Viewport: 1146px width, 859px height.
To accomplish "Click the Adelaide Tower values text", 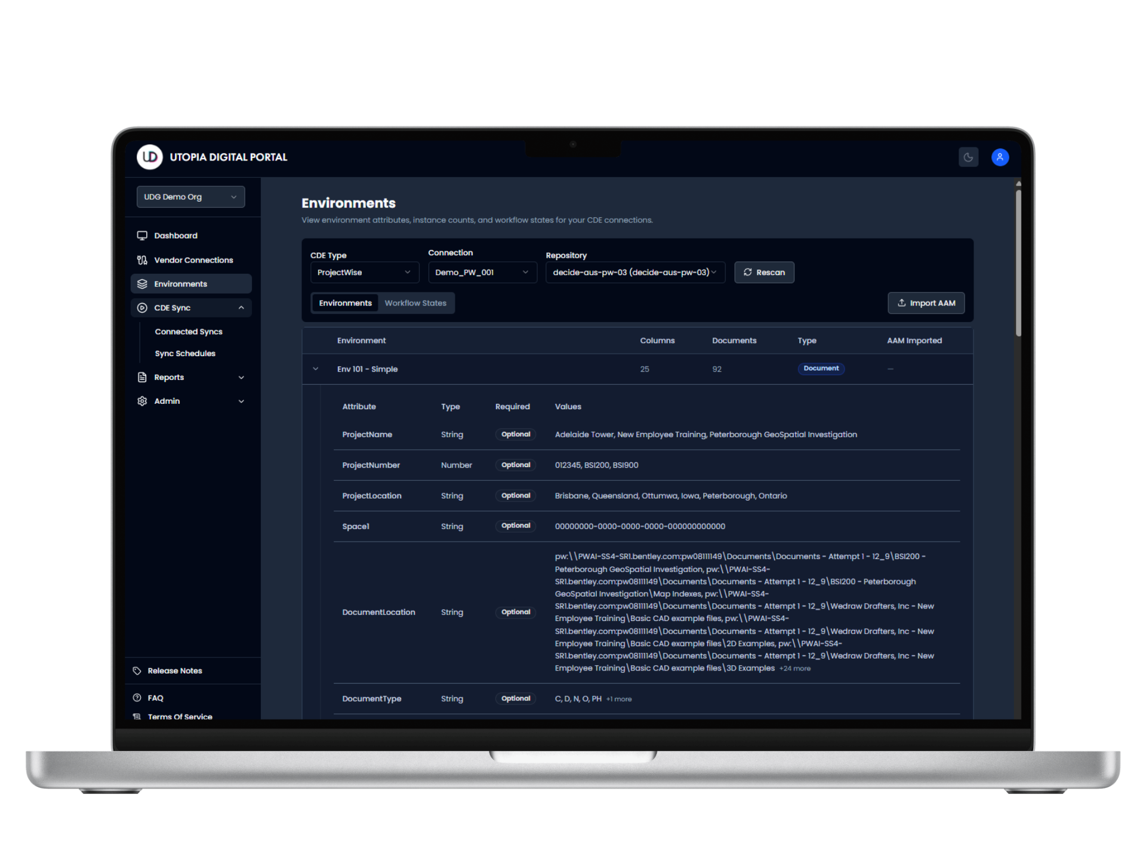I will (x=706, y=434).
